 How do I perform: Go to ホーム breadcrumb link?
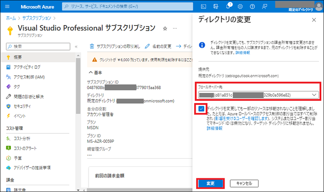pyautogui.click(x=11, y=18)
